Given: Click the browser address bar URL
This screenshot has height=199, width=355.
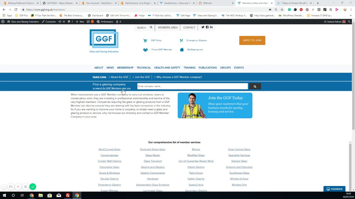Looking at the screenshot, I should coord(46,10).
